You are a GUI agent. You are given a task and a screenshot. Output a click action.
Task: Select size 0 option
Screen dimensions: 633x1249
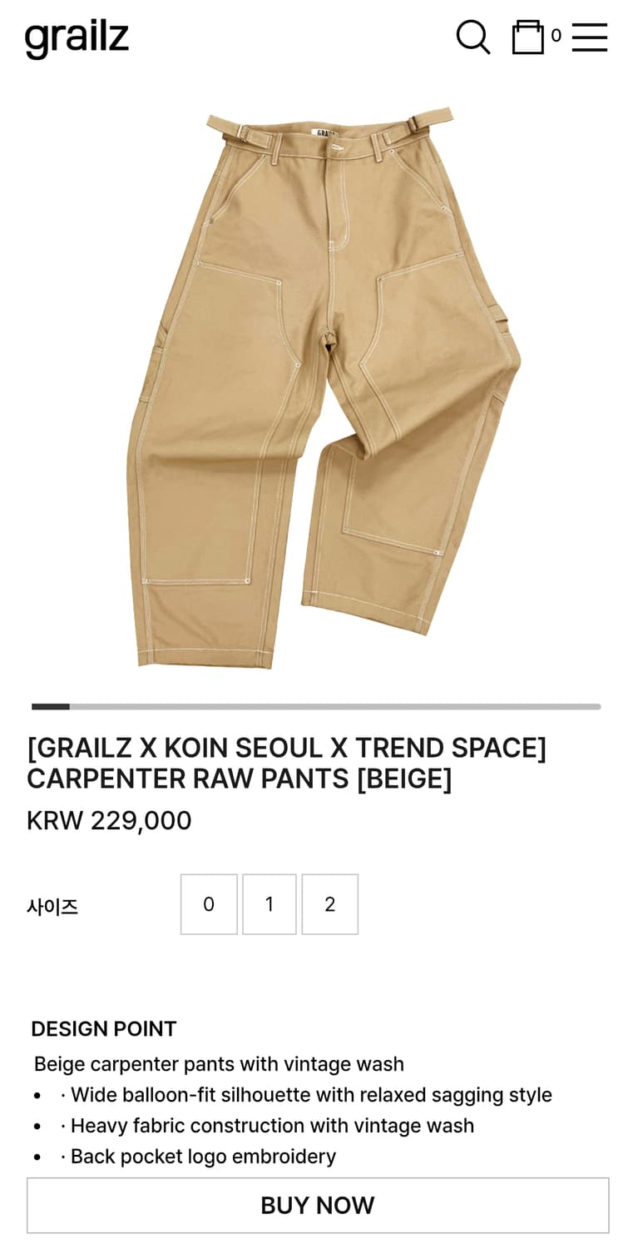[x=209, y=904]
